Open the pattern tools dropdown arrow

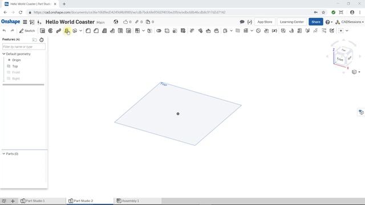pos(143,31)
